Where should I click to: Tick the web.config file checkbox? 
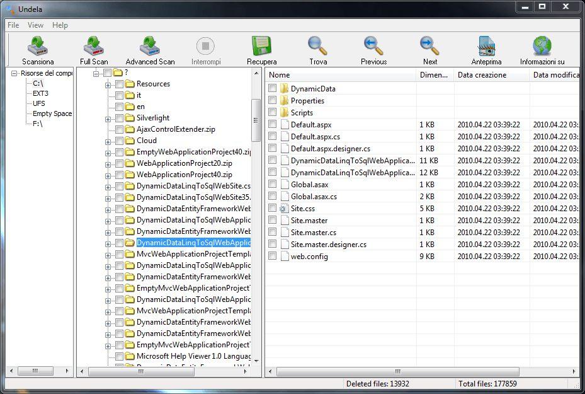coord(272,257)
